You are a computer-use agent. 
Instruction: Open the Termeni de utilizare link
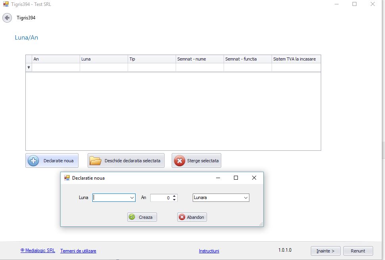point(78,251)
